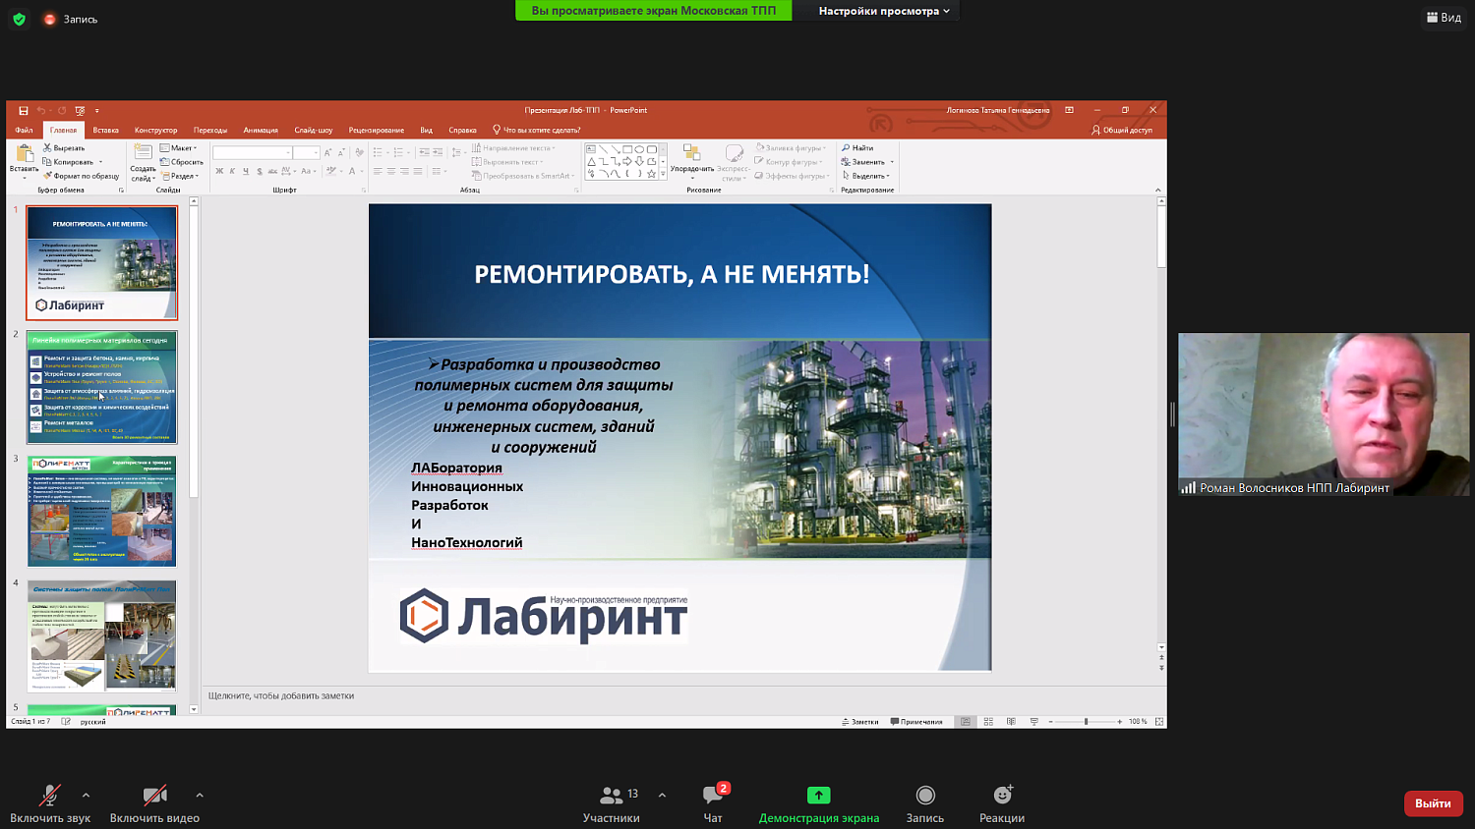Toggle text shadow S formatting
The width and height of the screenshot is (1475, 829).
coord(260,171)
